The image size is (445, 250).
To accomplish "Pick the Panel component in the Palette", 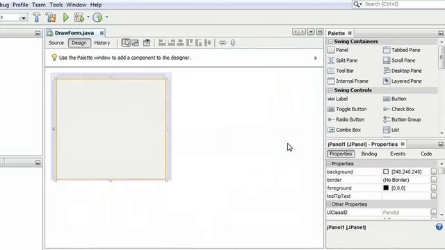I will tap(338, 50).
